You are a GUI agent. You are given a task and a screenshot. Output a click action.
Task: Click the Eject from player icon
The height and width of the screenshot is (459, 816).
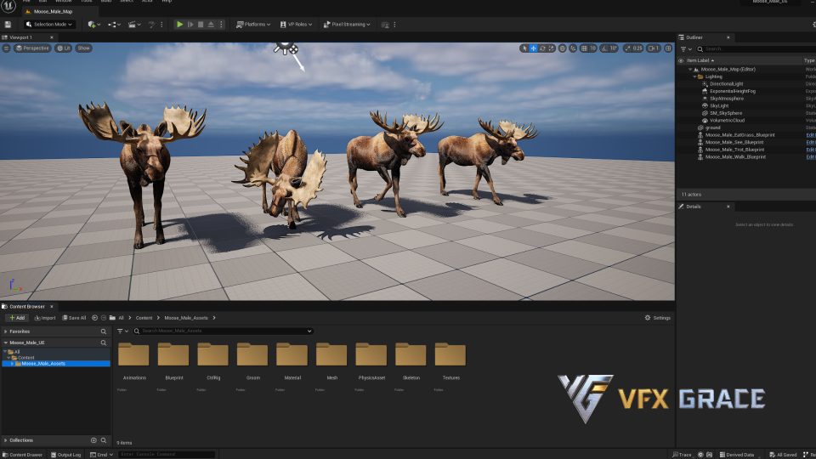click(211, 25)
